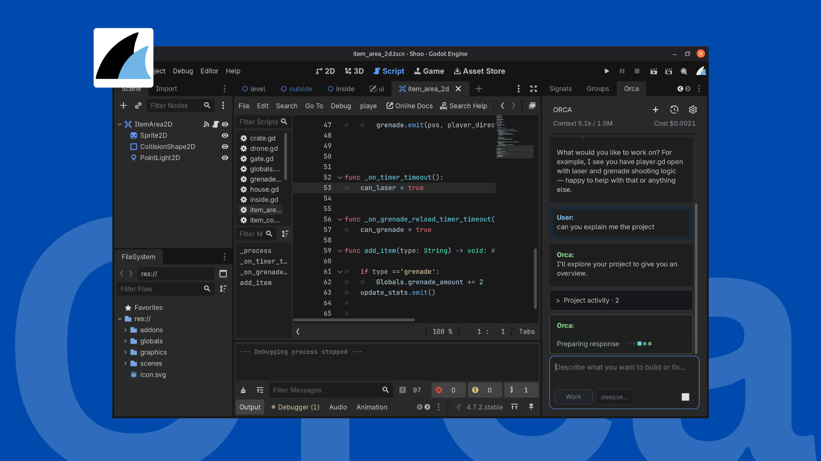Hide the CollisionShape2D node
This screenshot has width=821, height=461.
coord(225,146)
